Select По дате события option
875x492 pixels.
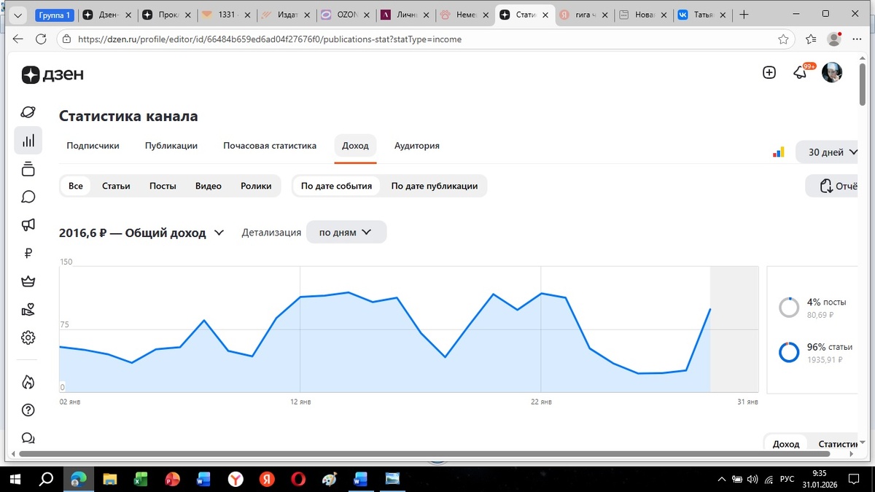[x=336, y=186]
